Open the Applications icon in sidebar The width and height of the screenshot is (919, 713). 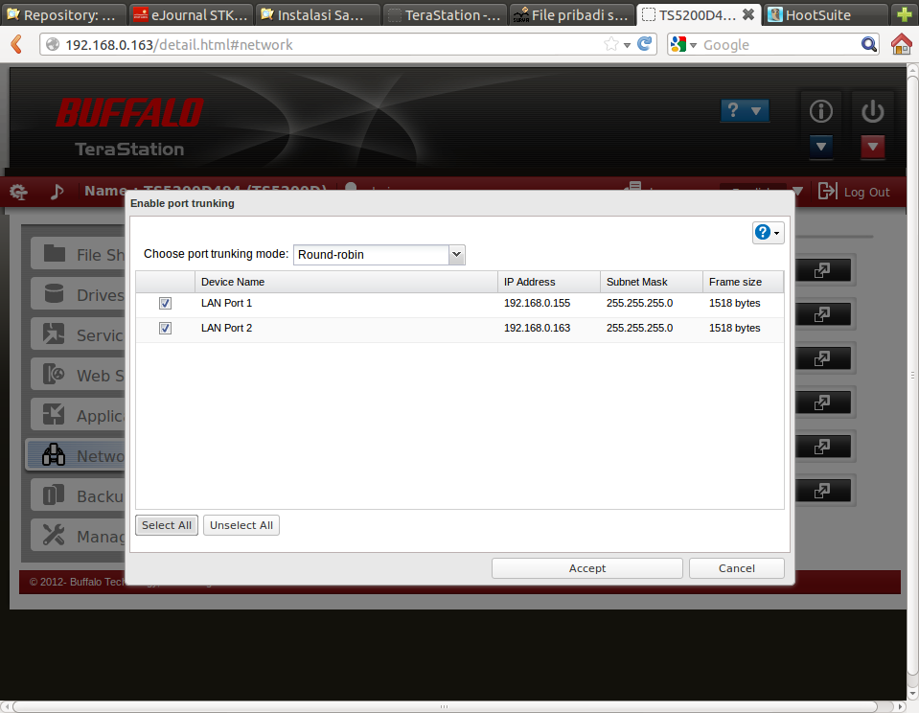click(54, 415)
